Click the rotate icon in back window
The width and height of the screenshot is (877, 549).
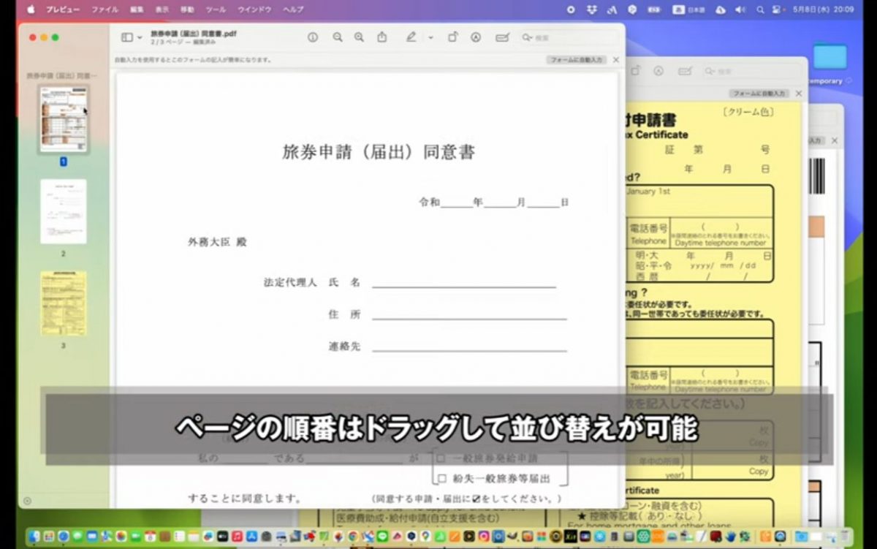pos(636,71)
